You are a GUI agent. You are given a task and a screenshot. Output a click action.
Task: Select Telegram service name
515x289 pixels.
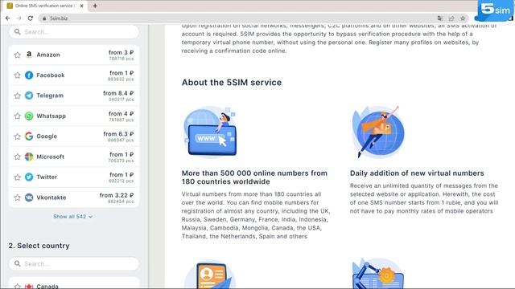tap(50, 96)
